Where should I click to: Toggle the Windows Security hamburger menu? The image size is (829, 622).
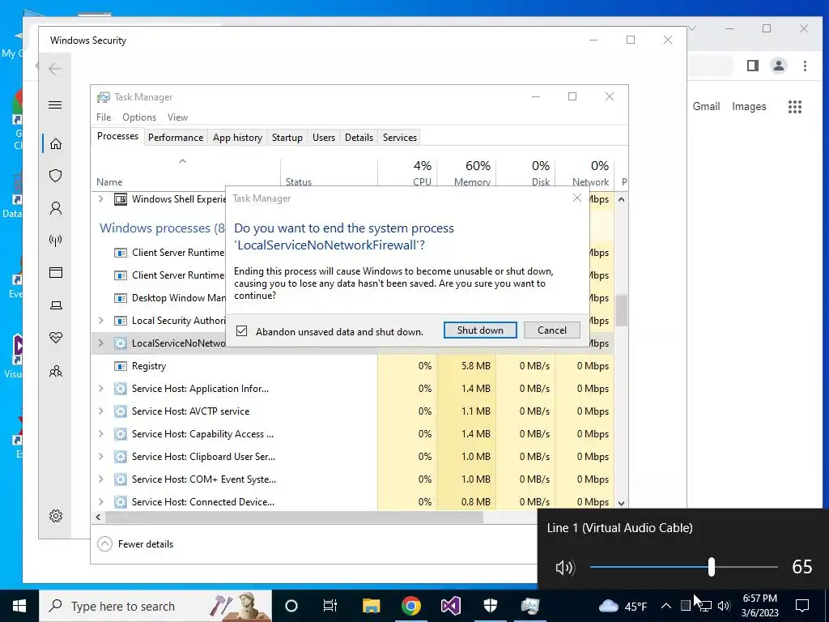click(55, 104)
